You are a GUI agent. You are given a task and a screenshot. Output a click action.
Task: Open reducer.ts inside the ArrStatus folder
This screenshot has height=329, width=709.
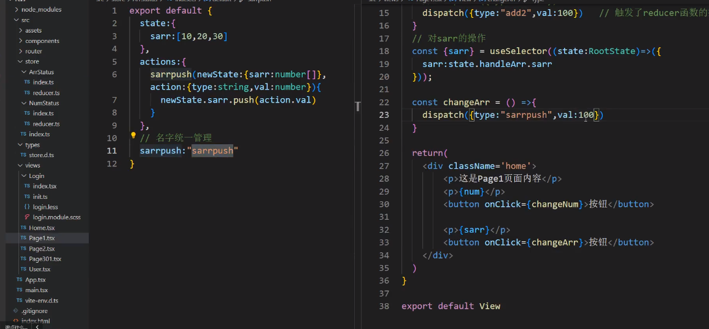(x=46, y=93)
